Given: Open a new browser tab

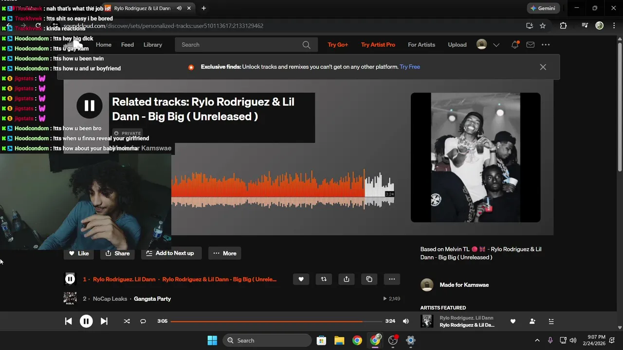Looking at the screenshot, I should tap(203, 8).
